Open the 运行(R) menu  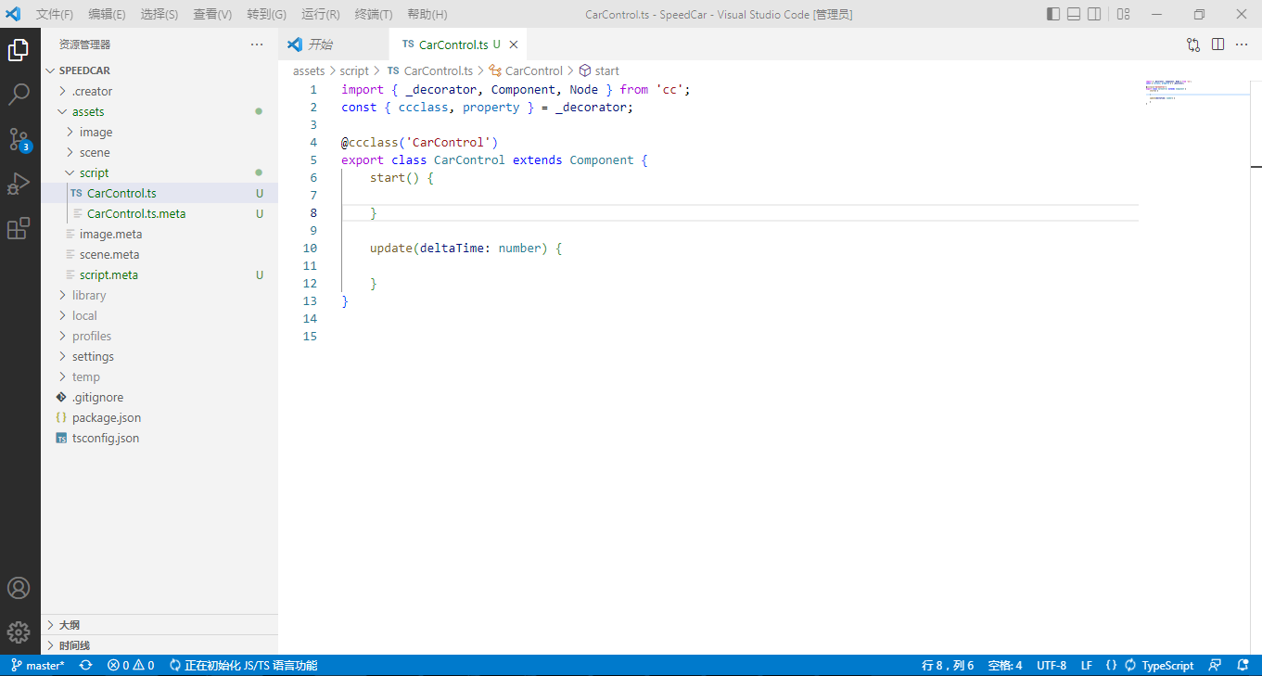[x=321, y=14]
